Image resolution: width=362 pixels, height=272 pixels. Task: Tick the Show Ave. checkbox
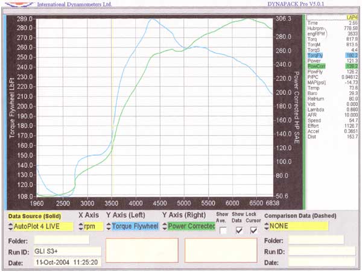[x=223, y=230]
